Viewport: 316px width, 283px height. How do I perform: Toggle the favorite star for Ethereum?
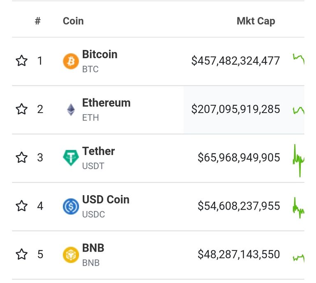(21, 109)
